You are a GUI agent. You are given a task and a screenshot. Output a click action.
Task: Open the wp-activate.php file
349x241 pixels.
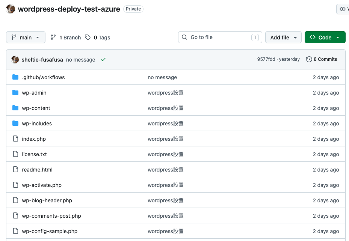pyautogui.click(x=42, y=185)
